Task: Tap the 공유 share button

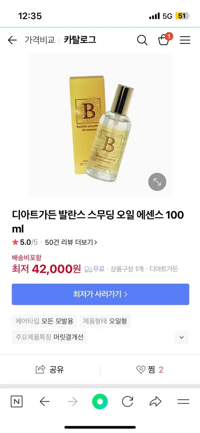Action: click(x=50, y=369)
